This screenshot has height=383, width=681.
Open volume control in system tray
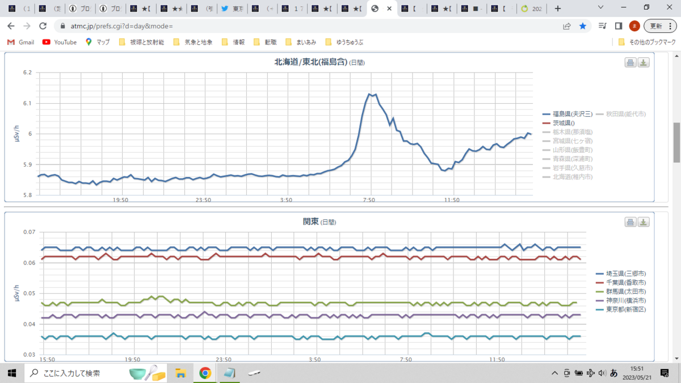[602, 373]
